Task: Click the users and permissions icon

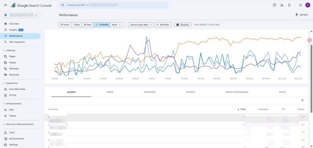Action: pos(282,5)
